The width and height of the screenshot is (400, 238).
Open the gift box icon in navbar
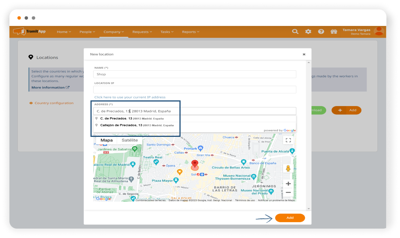pyautogui.click(x=334, y=32)
